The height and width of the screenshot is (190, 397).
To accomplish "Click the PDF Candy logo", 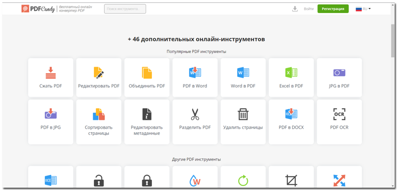I will [38, 9].
